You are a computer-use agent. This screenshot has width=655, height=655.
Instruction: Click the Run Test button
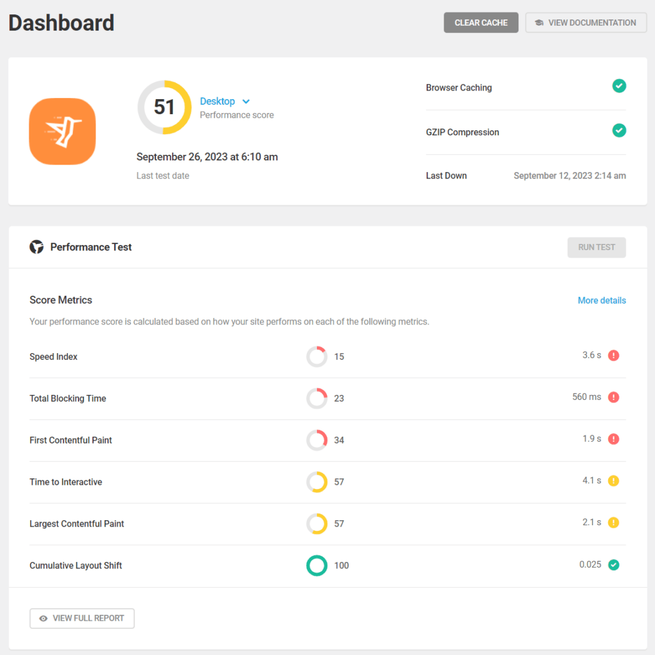pyautogui.click(x=596, y=247)
